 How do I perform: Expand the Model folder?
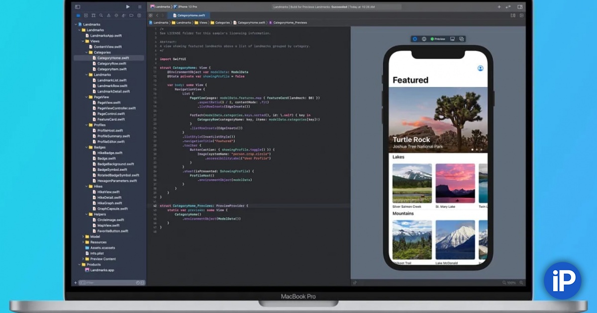pyautogui.click(x=83, y=236)
